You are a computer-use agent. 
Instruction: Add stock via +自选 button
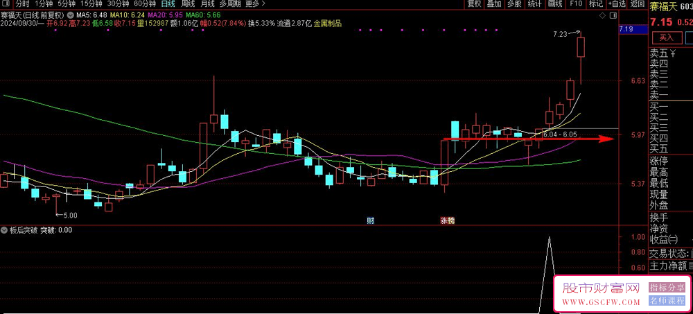tap(617, 4)
